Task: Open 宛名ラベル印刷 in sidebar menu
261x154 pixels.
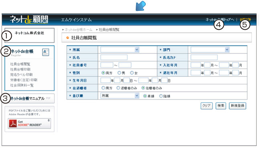Action: click(x=21, y=75)
